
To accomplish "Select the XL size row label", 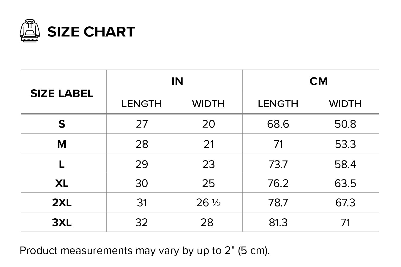I will 62,183.
